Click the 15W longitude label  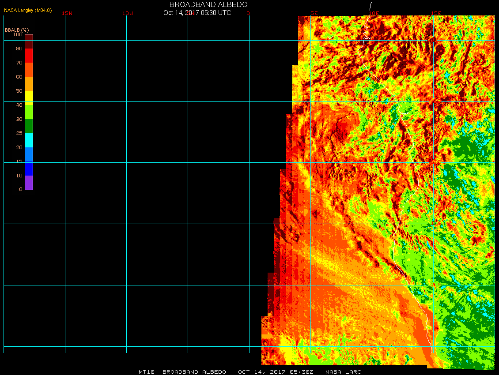click(x=67, y=13)
